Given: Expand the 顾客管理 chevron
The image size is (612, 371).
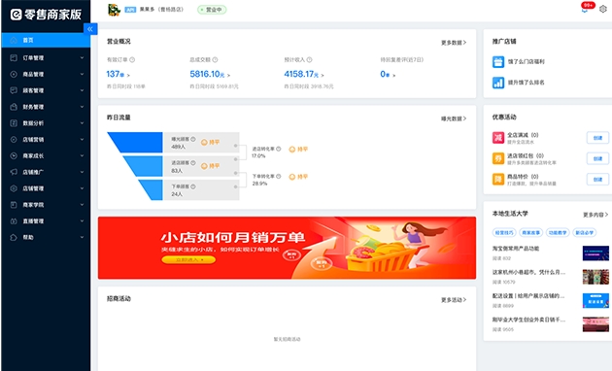Looking at the screenshot, I should [x=82, y=90].
